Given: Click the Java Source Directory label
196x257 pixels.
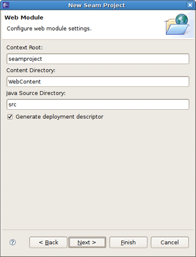Looking at the screenshot, I should [36, 93].
